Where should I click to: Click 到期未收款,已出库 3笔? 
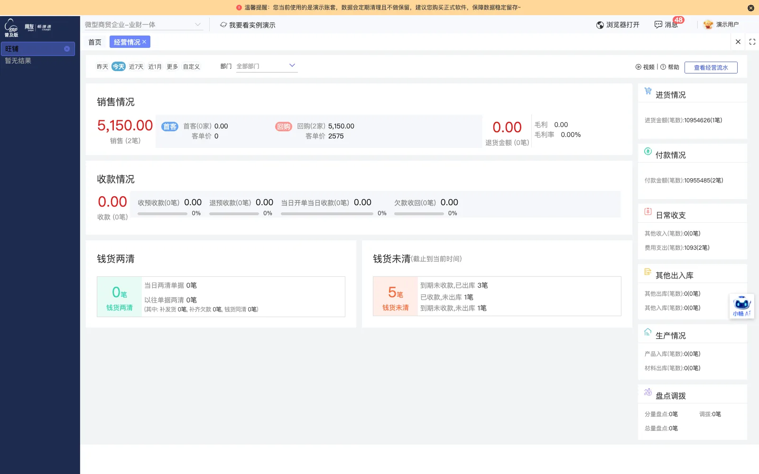[454, 285]
